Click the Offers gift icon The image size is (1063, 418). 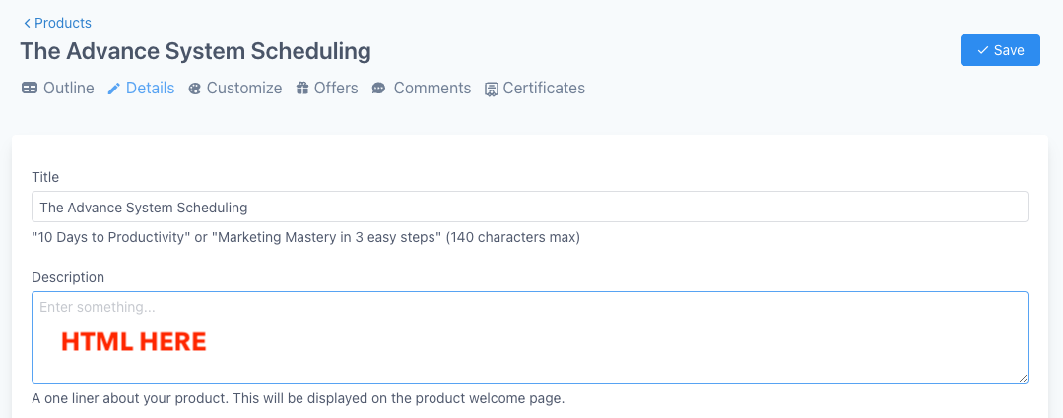303,89
